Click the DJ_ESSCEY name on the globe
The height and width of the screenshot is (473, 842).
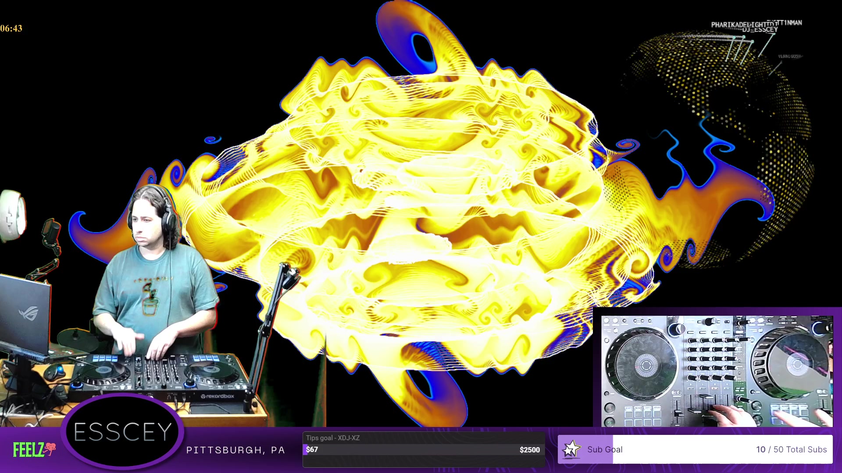point(760,30)
